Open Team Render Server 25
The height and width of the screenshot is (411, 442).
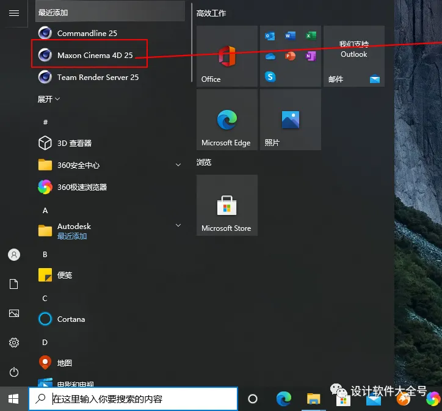[x=110, y=77]
